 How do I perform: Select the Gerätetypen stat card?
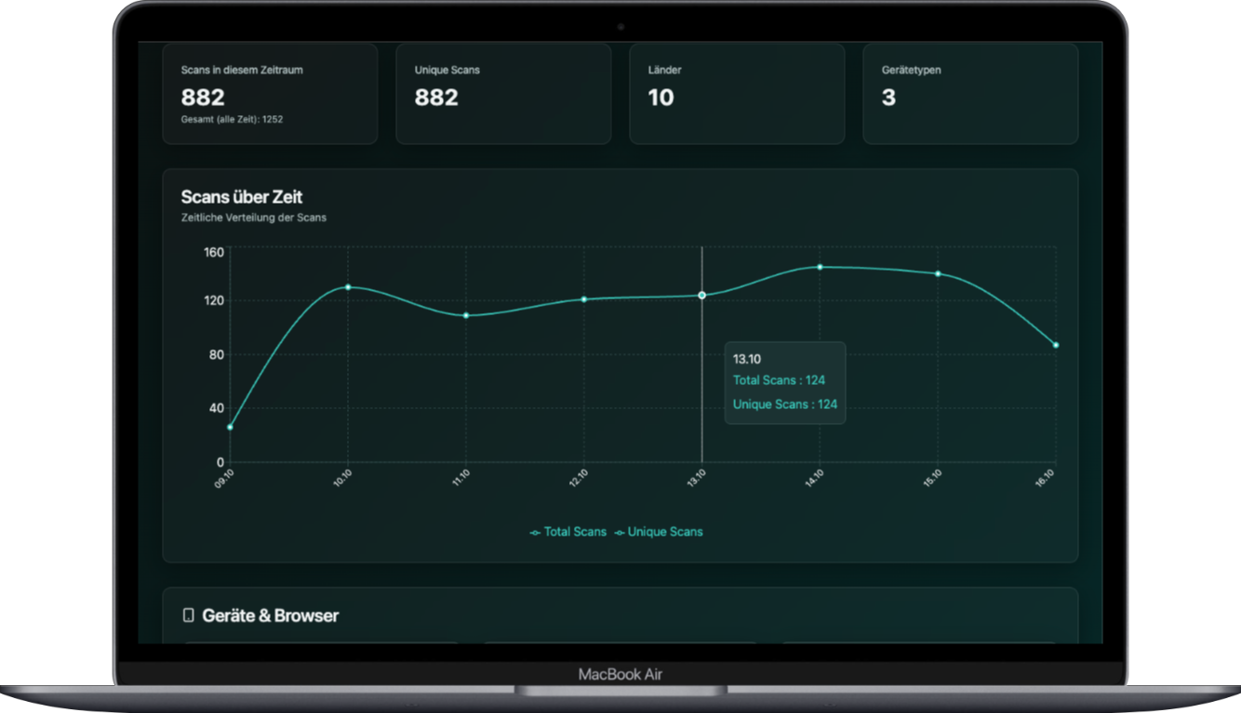[x=970, y=94]
